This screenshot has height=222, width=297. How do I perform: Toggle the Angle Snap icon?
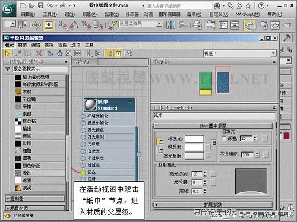click(74, 25)
